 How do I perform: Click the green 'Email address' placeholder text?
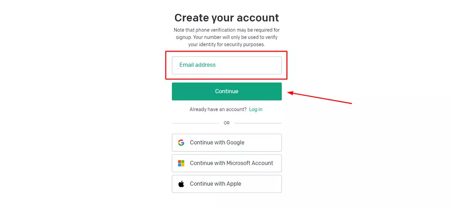[x=197, y=65]
